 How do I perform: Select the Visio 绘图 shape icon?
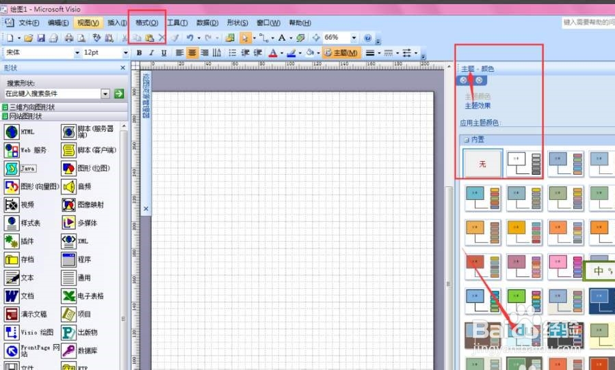tap(12, 332)
